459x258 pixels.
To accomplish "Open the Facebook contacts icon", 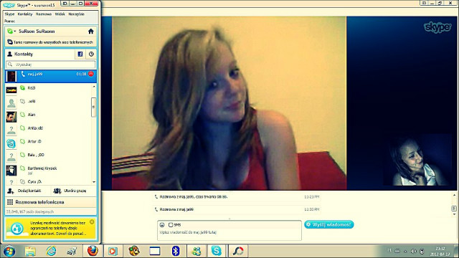I will coord(80,54).
